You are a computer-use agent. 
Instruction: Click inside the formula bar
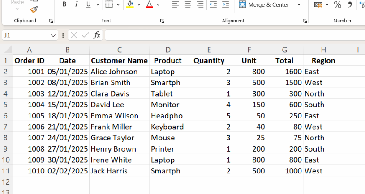pyautogui.click(x=233, y=35)
